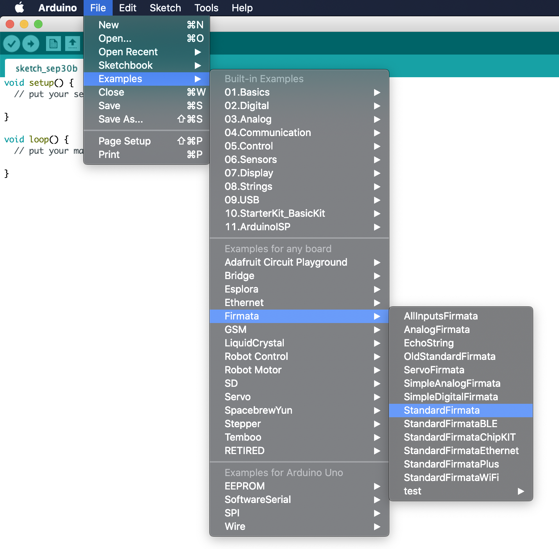Load the AllInputsFirmata example

[461, 316]
